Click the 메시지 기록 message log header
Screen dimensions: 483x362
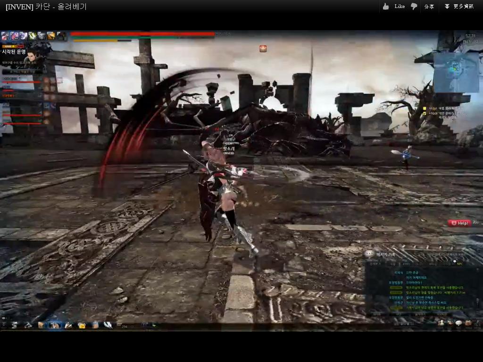coord(385,255)
